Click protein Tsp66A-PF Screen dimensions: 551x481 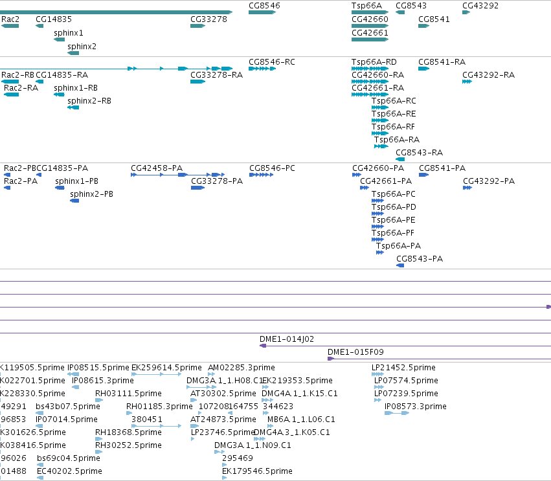pyautogui.click(x=393, y=234)
